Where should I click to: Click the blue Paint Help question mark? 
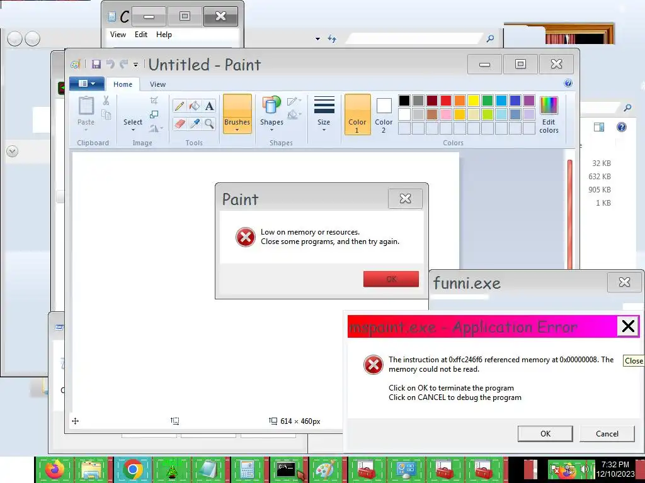(568, 84)
